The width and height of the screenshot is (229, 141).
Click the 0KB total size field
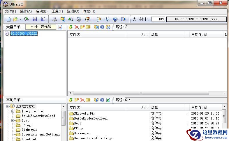click(x=158, y=19)
